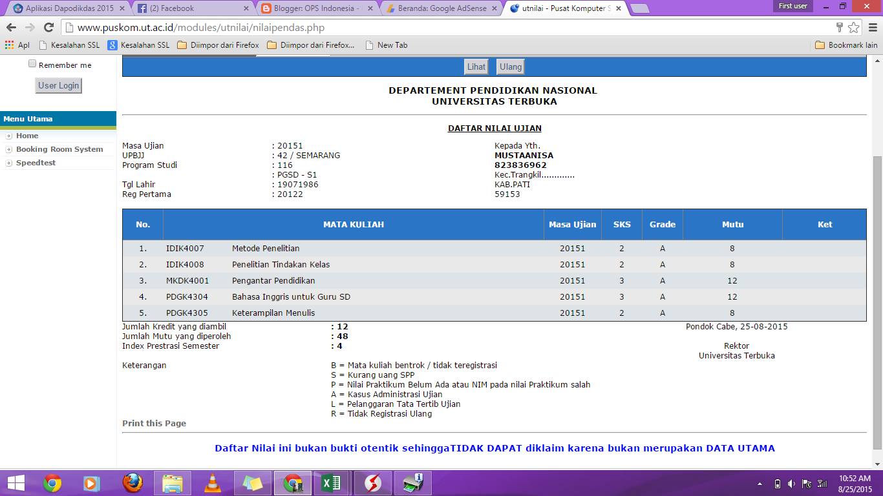This screenshot has height=496, width=883.
Task: Check the Remember me checkbox
Action: pyautogui.click(x=32, y=63)
